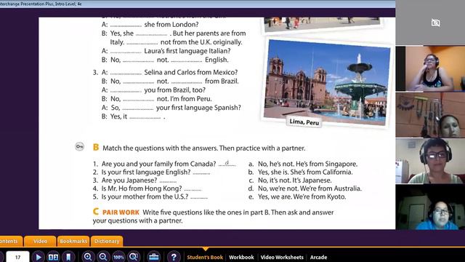Click the camera-off icon in top video tile
465x262 pixels.
click(x=435, y=23)
